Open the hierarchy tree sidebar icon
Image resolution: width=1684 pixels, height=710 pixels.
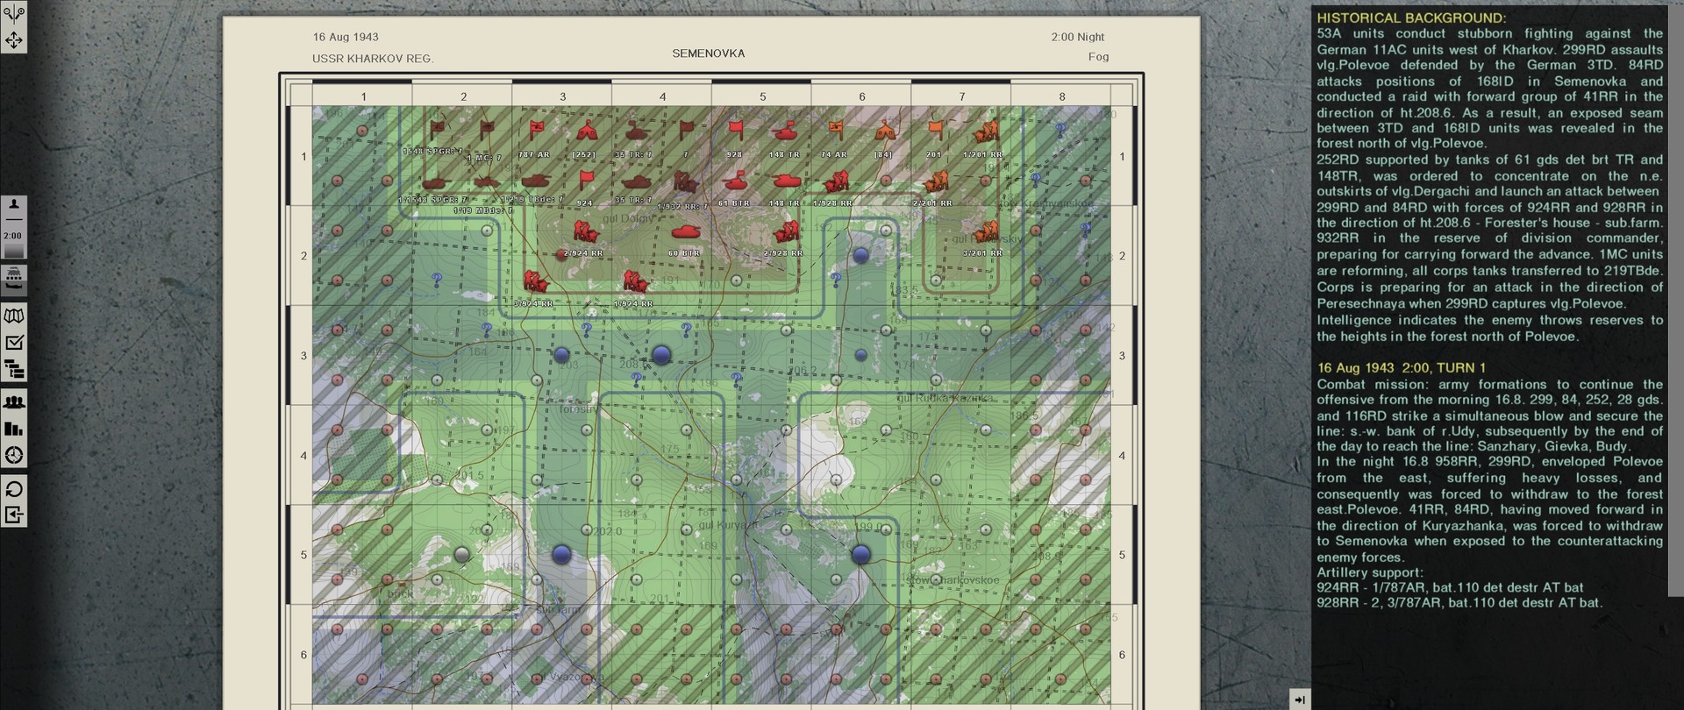[14, 370]
